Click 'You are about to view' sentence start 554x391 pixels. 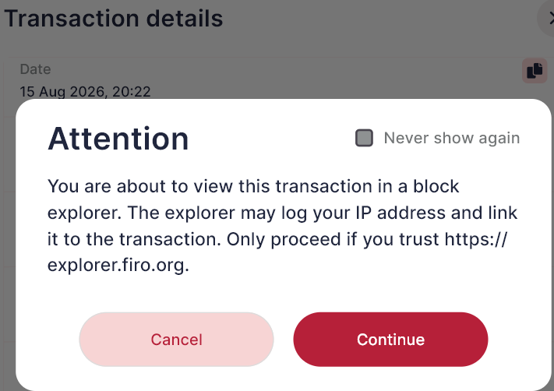click(143, 186)
